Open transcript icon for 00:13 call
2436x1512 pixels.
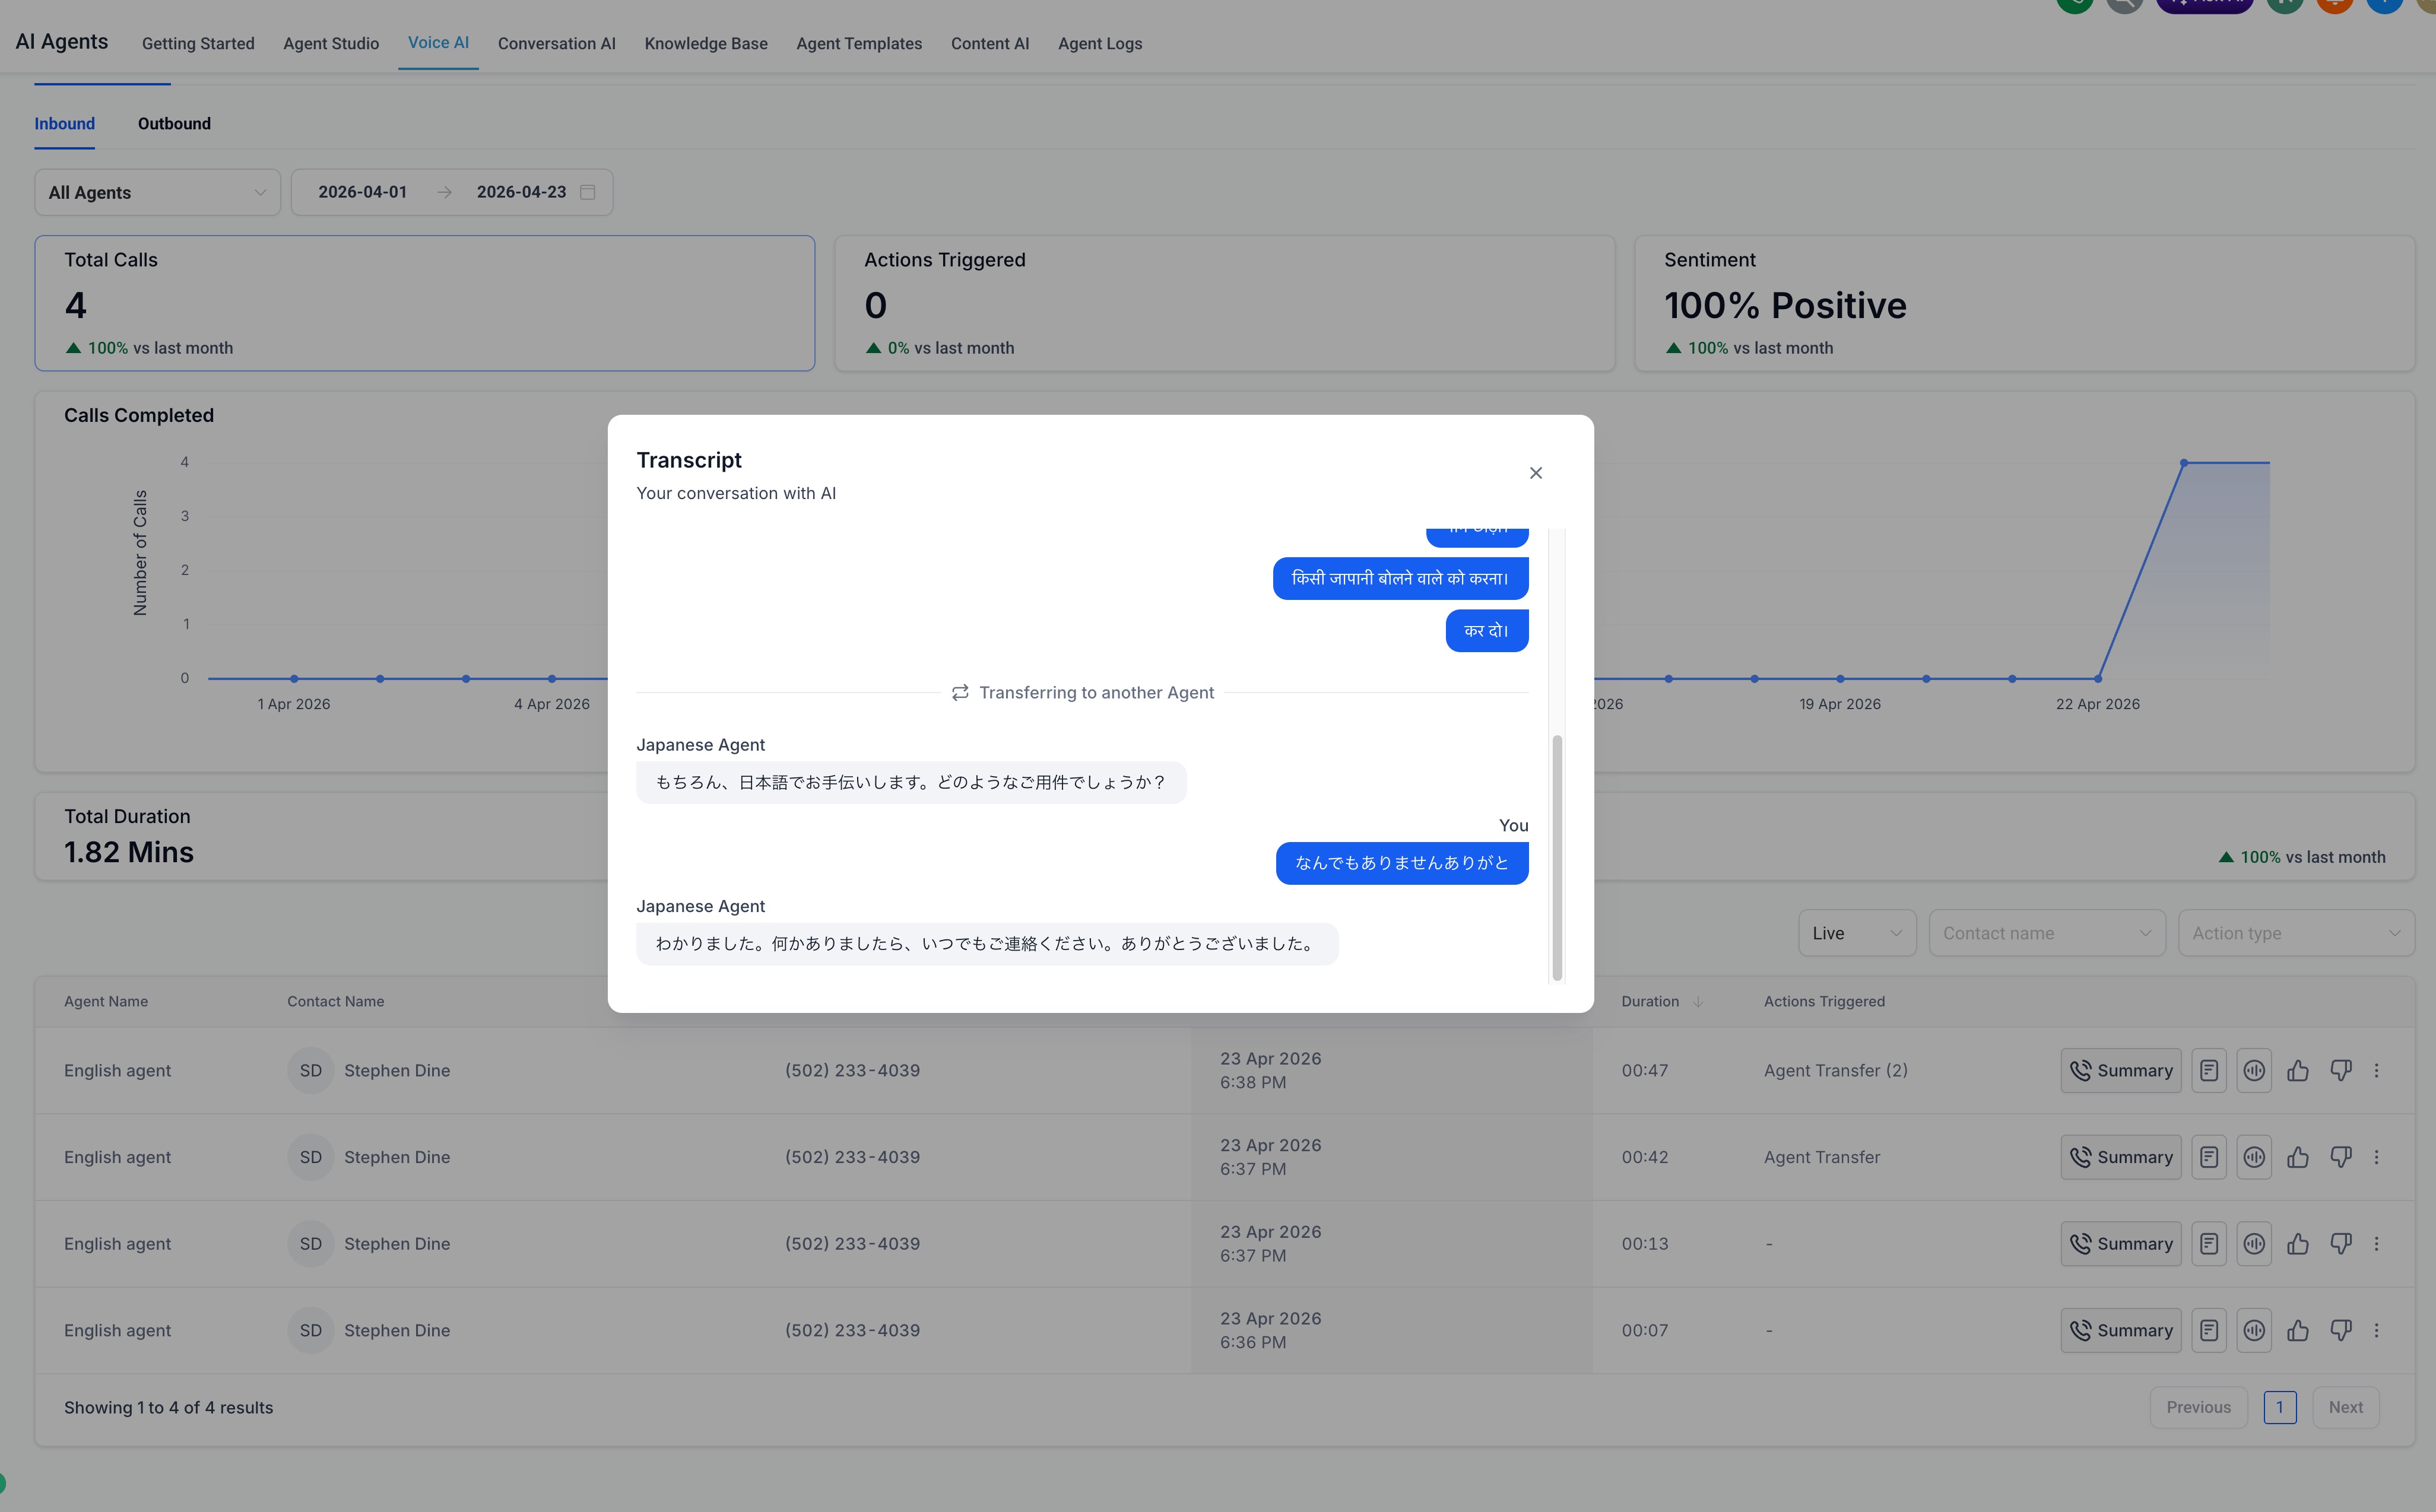click(x=2208, y=1244)
